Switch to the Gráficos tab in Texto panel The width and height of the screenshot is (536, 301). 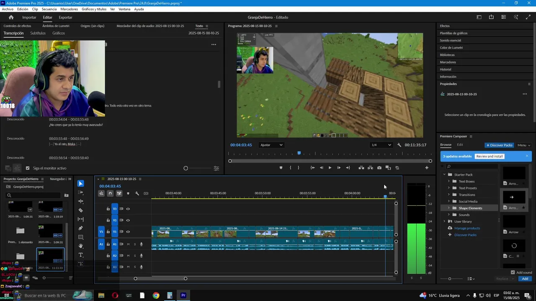point(59,33)
